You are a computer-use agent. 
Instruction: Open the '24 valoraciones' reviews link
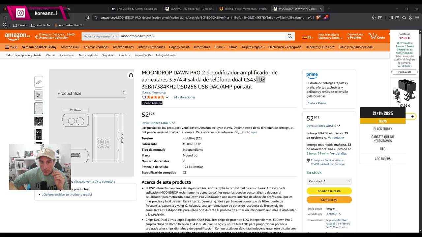click(x=184, y=97)
